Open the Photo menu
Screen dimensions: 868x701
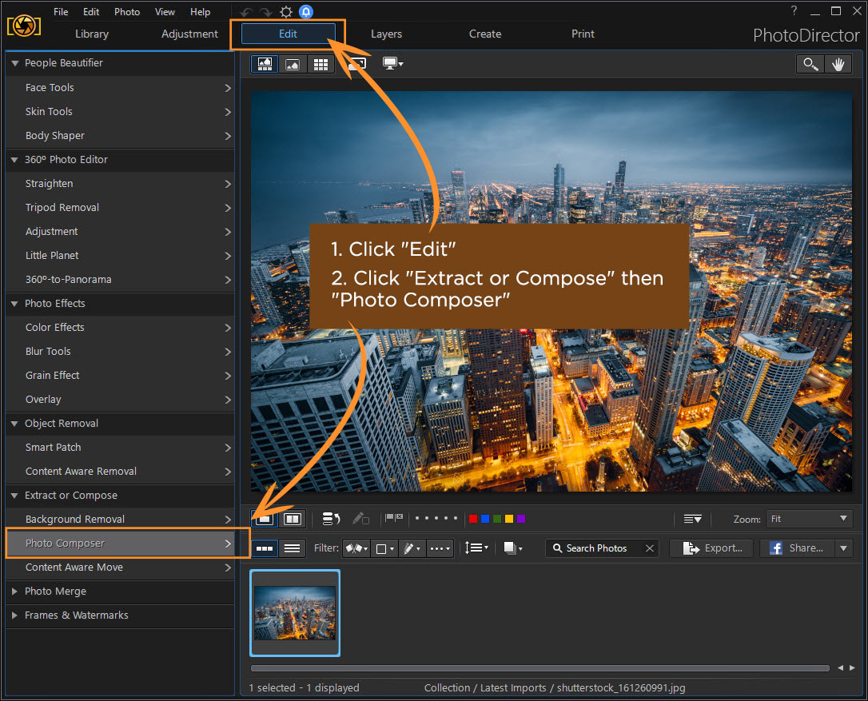126,12
